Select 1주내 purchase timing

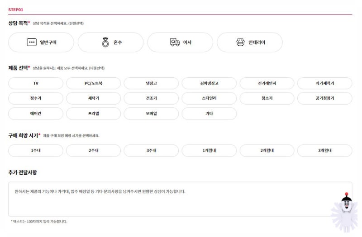36,151
